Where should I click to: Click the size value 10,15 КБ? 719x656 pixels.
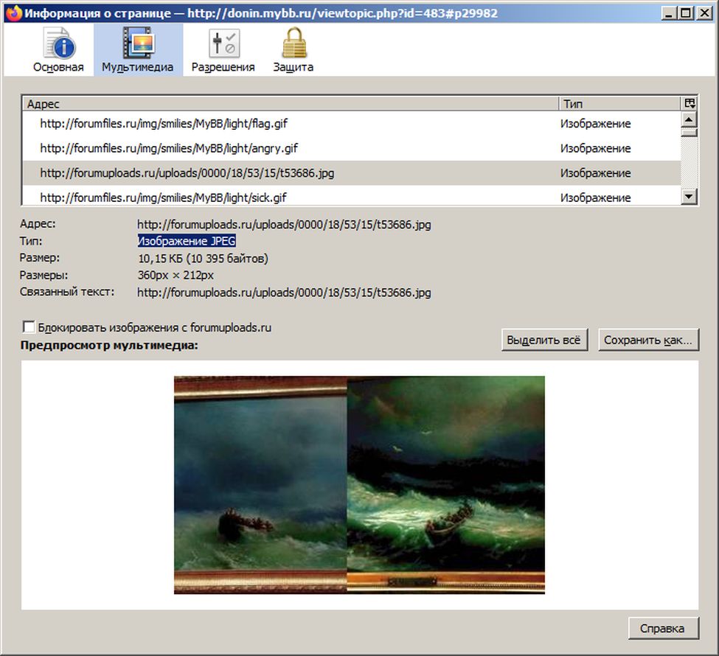point(203,258)
